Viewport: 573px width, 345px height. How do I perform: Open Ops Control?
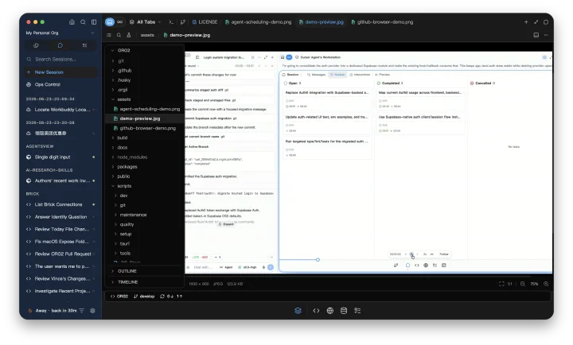pos(60,84)
